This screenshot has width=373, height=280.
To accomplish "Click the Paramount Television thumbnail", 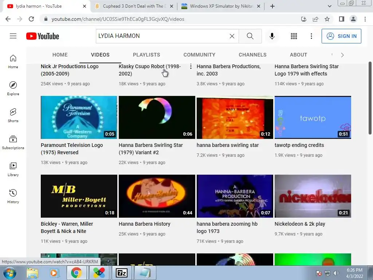I will click(x=79, y=117).
